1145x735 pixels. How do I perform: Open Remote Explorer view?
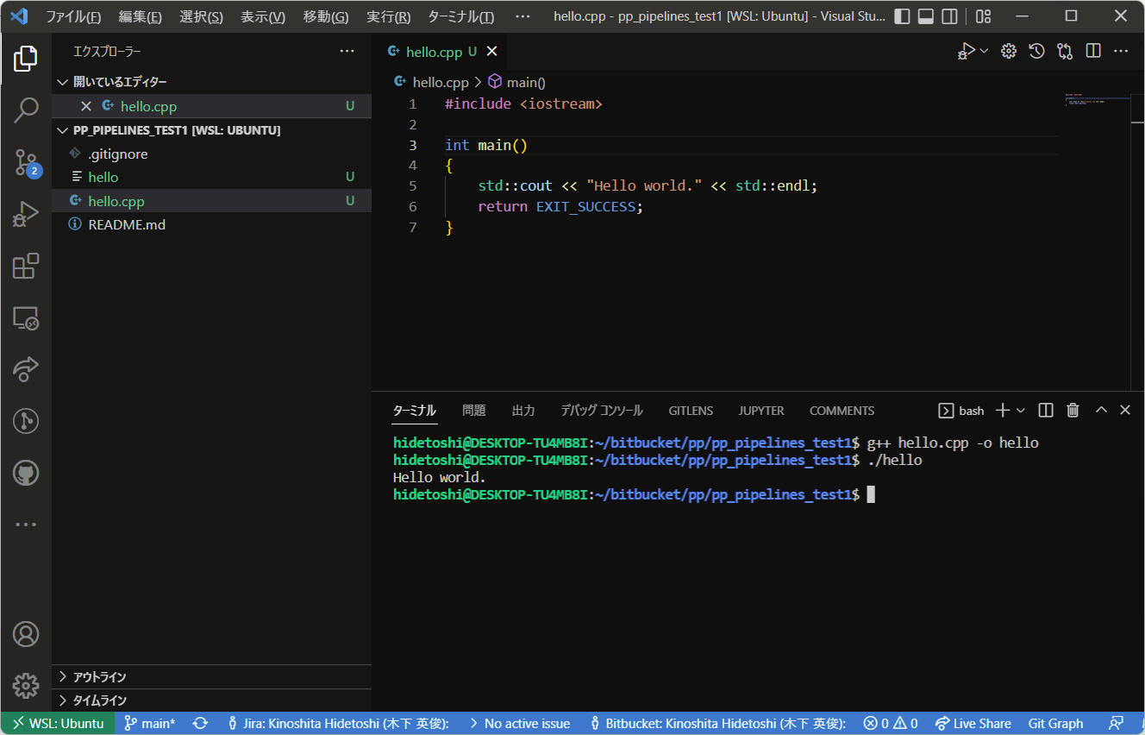(x=26, y=317)
